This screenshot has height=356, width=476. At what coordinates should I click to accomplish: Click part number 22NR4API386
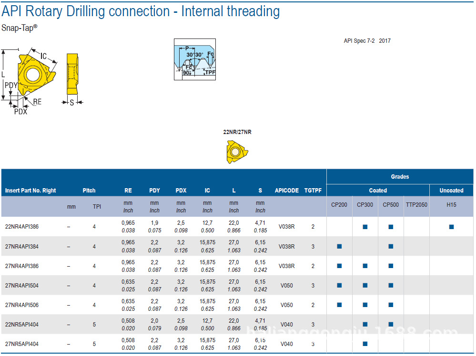[x=22, y=227]
